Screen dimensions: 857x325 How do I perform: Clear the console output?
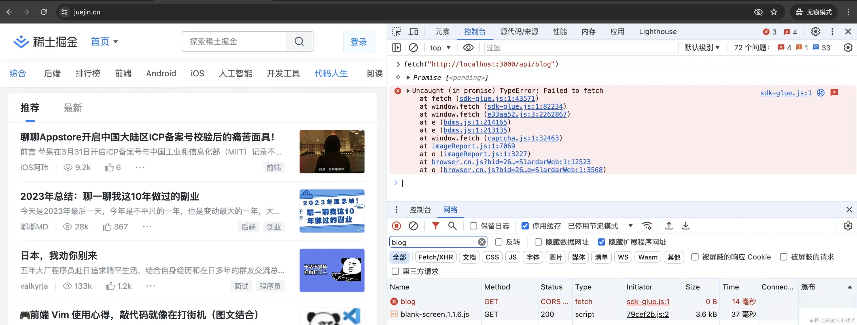tap(413, 48)
